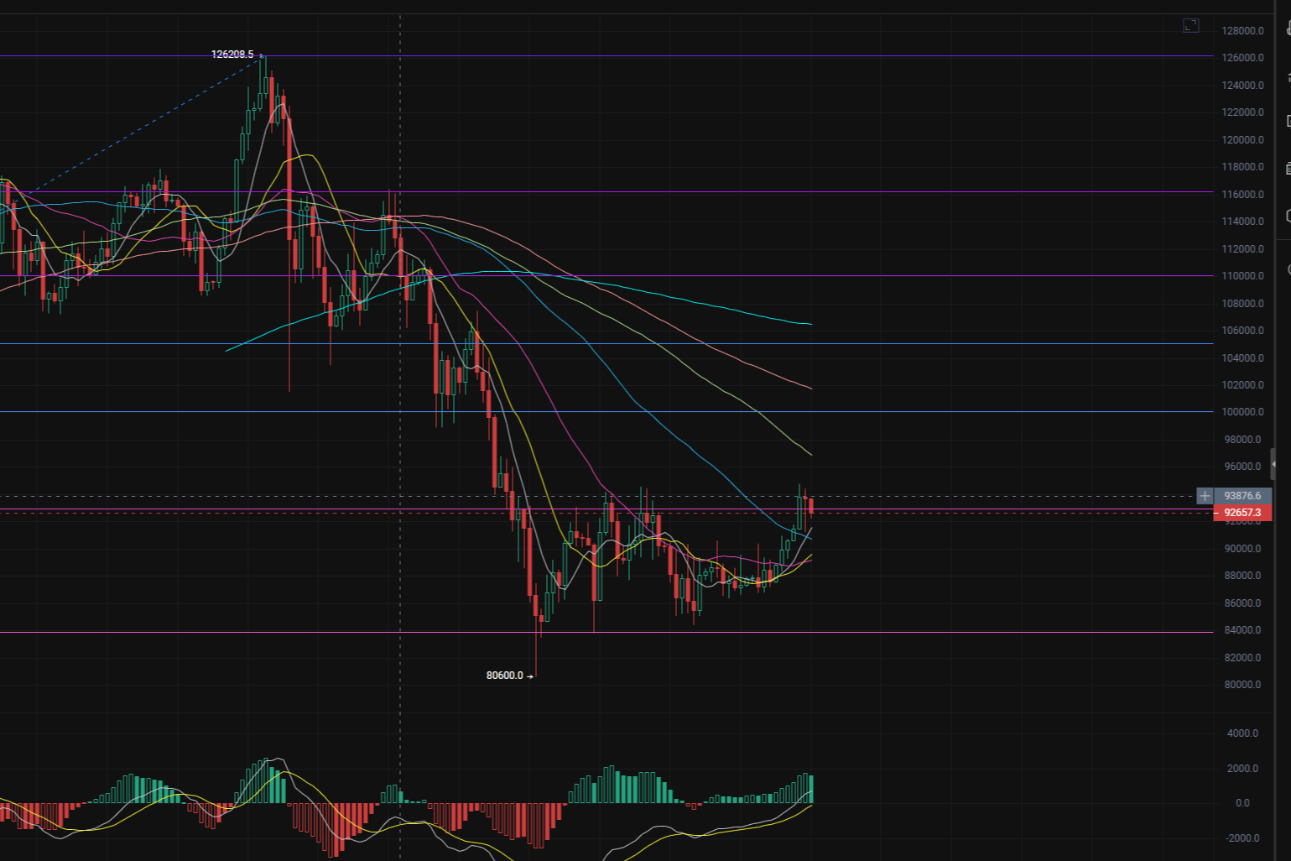The height and width of the screenshot is (861, 1291).
Task: Click the 128000.0 price axis label
Action: 1242,31
